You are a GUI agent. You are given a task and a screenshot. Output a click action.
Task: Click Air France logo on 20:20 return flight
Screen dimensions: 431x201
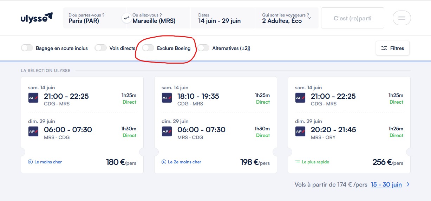300,131
